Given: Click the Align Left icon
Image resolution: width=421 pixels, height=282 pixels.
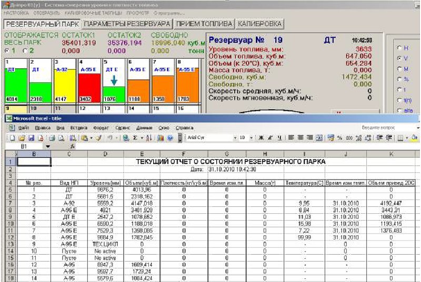Looking at the screenshot, I should click(x=291, y=138).
